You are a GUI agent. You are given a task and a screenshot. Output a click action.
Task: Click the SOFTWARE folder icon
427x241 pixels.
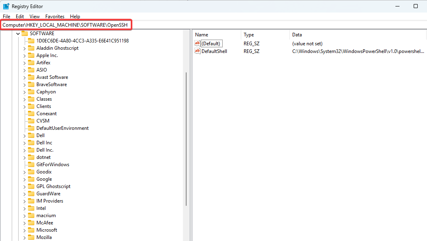click(x=25, y=34)
